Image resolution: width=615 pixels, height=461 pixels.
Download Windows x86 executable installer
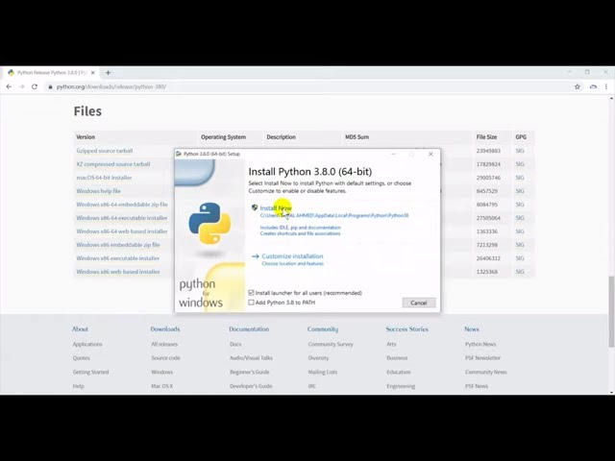[x=117, y=258]
